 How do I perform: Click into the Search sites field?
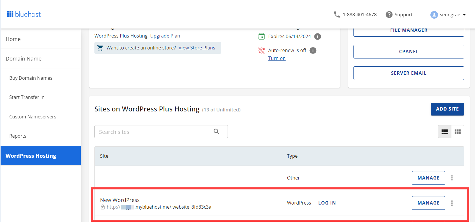pos(161,132)
